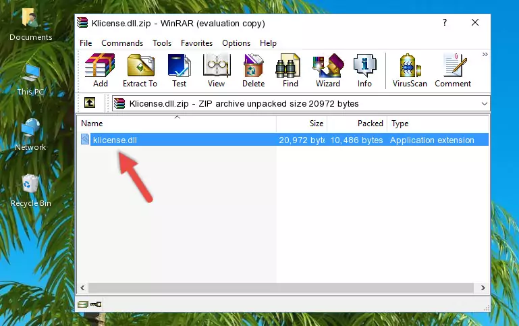Click the horizontal scrollbar track
The width and height of the screenshot is (519, 326).
coord(281,288)
